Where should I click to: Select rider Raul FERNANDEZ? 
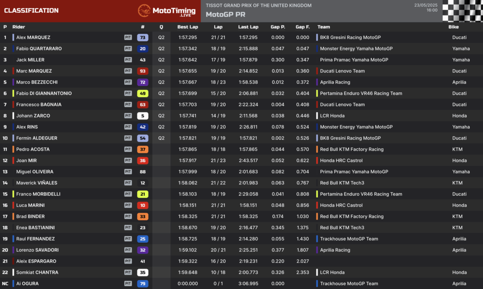pyautogui.click(x=35, y=239)
